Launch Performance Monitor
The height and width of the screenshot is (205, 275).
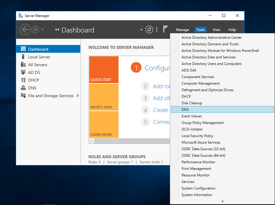tap(222, 162)
